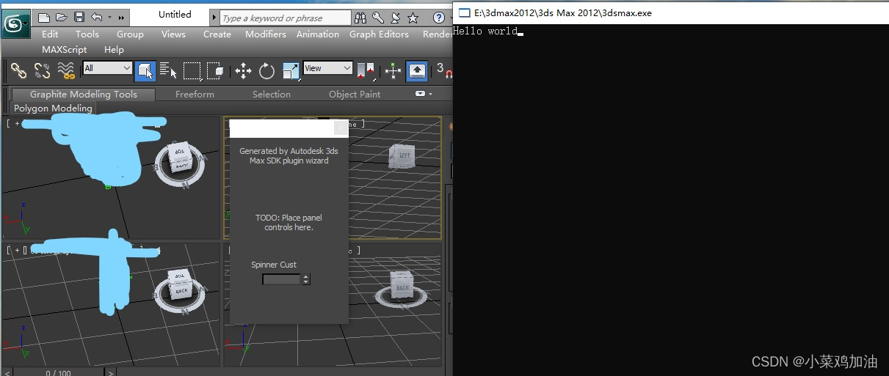Open the Graph Editors menu

(x=379, y=34)
